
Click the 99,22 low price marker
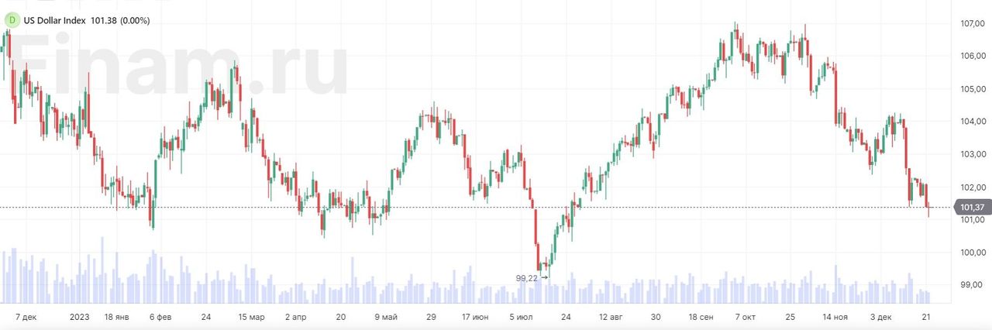[527, 277]
